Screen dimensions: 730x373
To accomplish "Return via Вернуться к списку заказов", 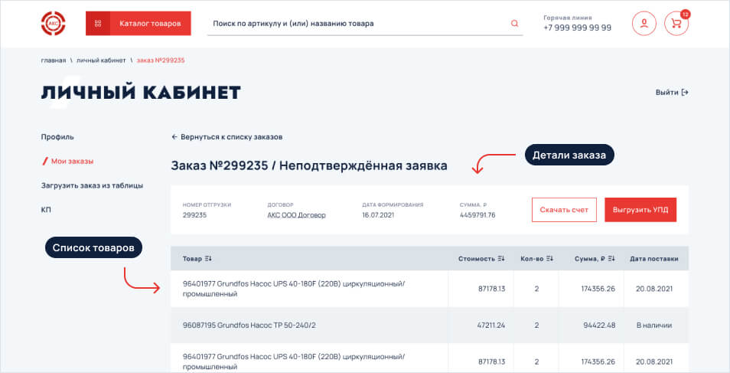I will coord(226,137).
